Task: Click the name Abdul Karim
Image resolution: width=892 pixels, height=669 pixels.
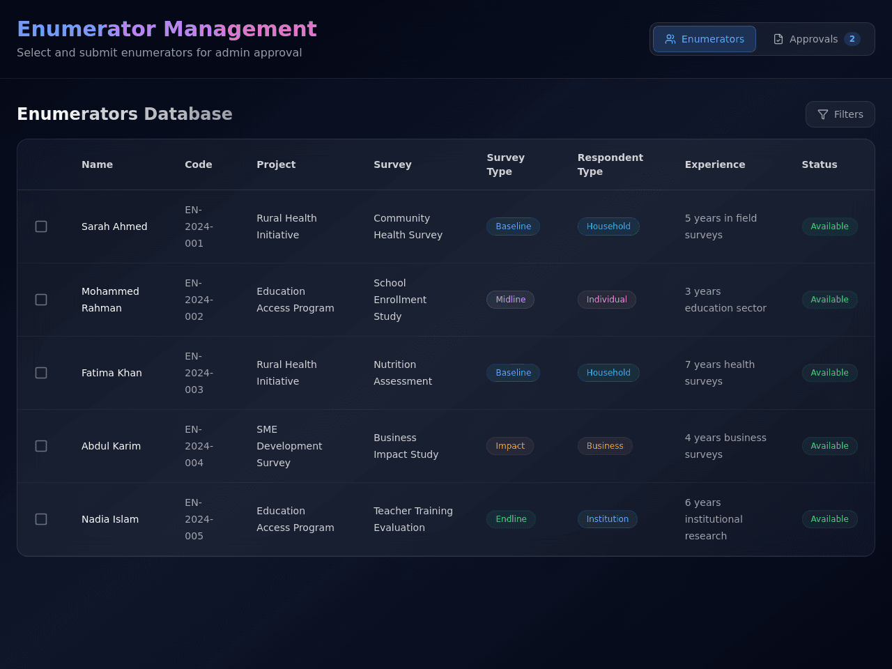Action: tap(111, 446)
